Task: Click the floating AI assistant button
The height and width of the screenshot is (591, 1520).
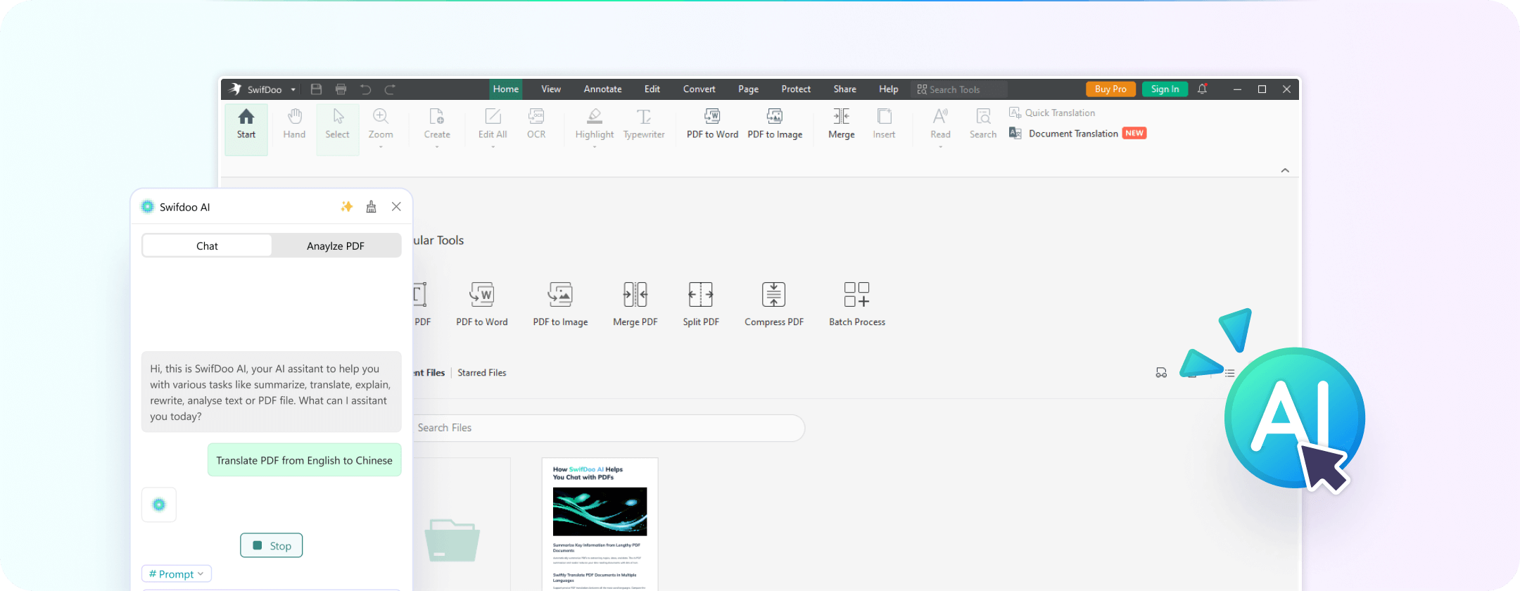Action: point(1295,417)
